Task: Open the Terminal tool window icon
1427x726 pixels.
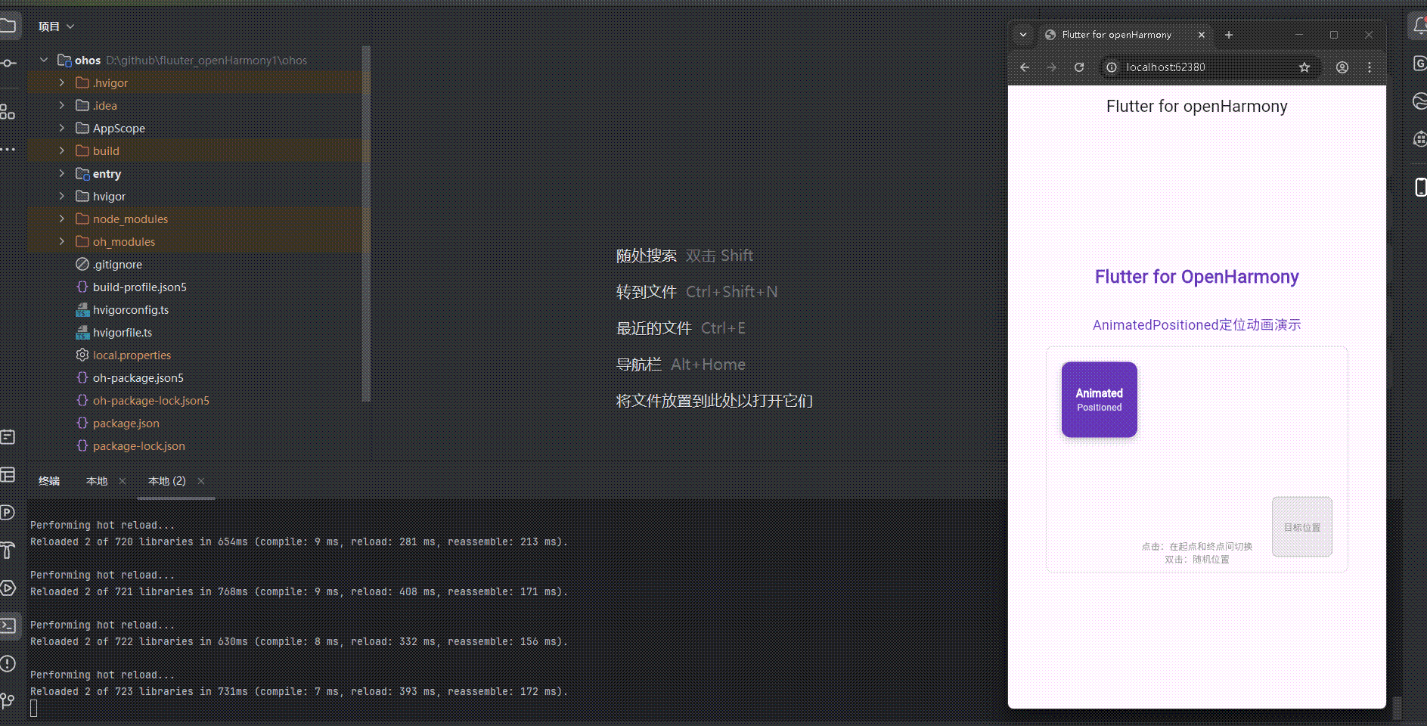Action: (8, 626)
